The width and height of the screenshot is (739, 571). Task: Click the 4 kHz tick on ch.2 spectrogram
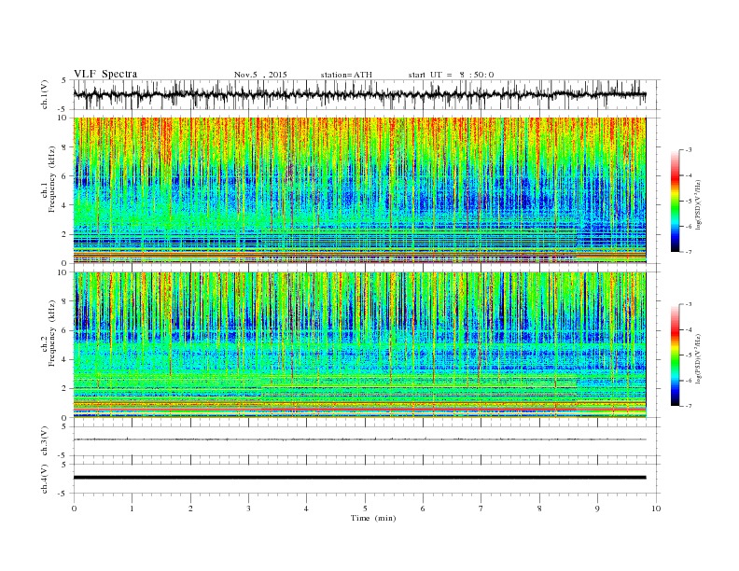click(65, 359)
